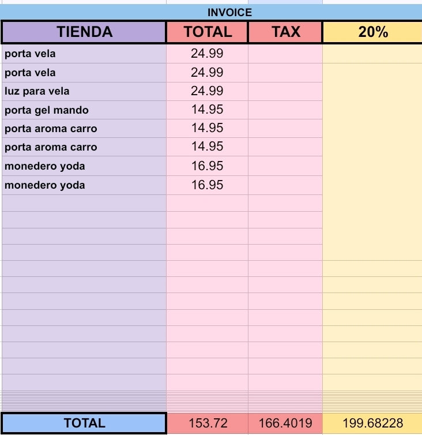Screen dimensions: 422x435
Task: Select the 153.72 sum cell
Action: [x=208, y=423]
